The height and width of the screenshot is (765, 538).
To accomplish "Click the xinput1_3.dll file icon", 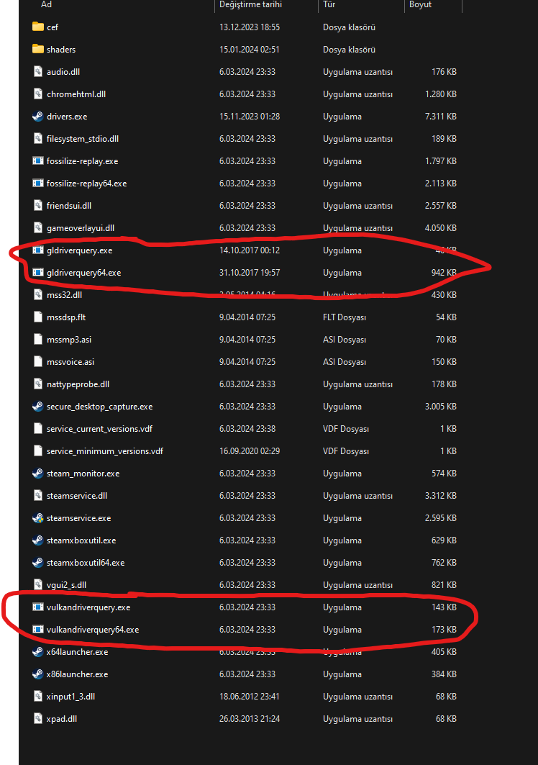I will [x=38, y=696].
